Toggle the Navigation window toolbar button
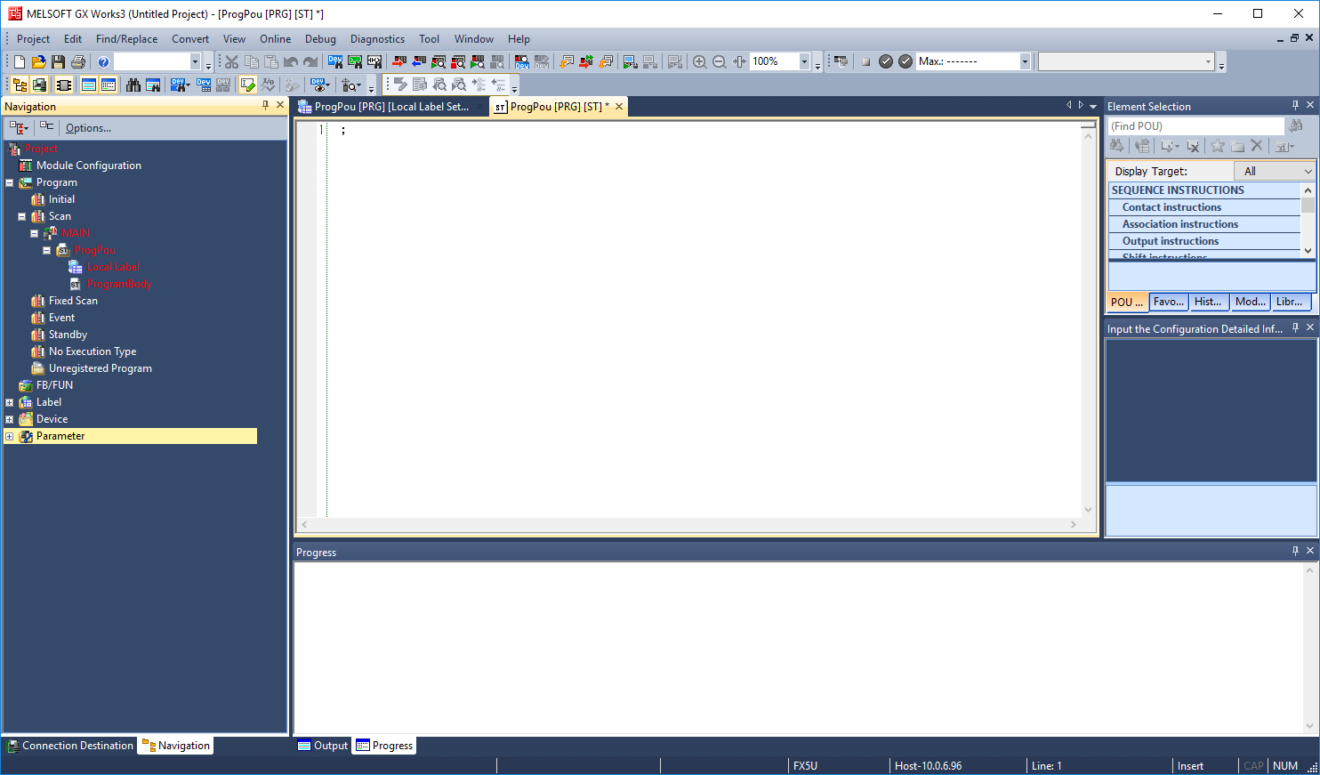Screen dimensions: 1320x775 (20, 85)
